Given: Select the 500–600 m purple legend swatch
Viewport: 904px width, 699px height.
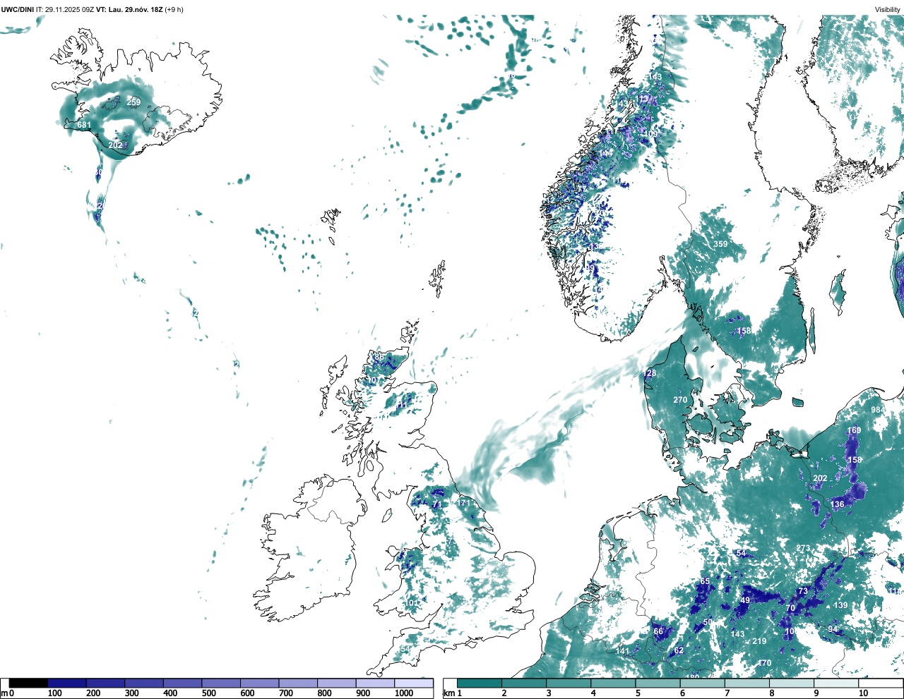Looking at the screenshot, I should click(221, 683).
